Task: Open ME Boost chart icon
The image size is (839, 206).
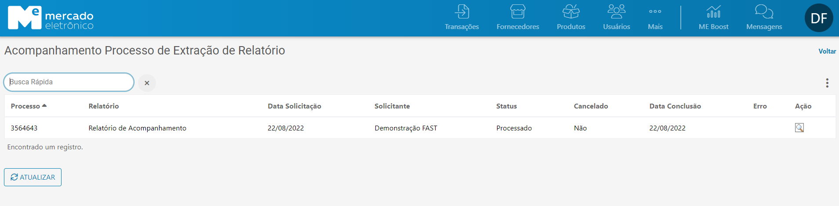Action: [713, 12]
